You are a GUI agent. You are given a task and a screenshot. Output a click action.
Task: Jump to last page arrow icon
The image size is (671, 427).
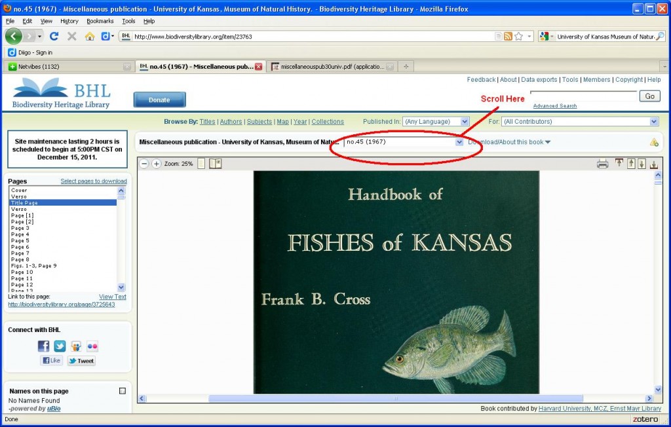(654, 164)
